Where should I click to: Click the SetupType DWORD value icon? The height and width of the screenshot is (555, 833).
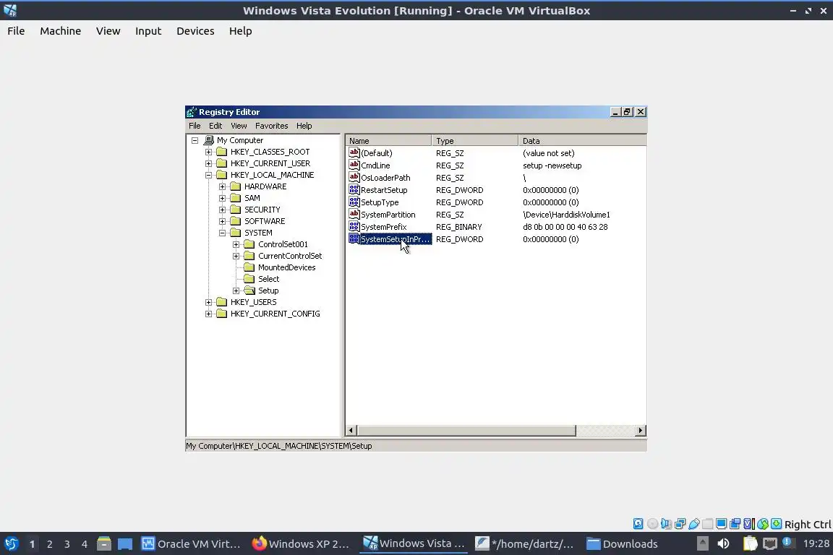[x=354, y=202]
